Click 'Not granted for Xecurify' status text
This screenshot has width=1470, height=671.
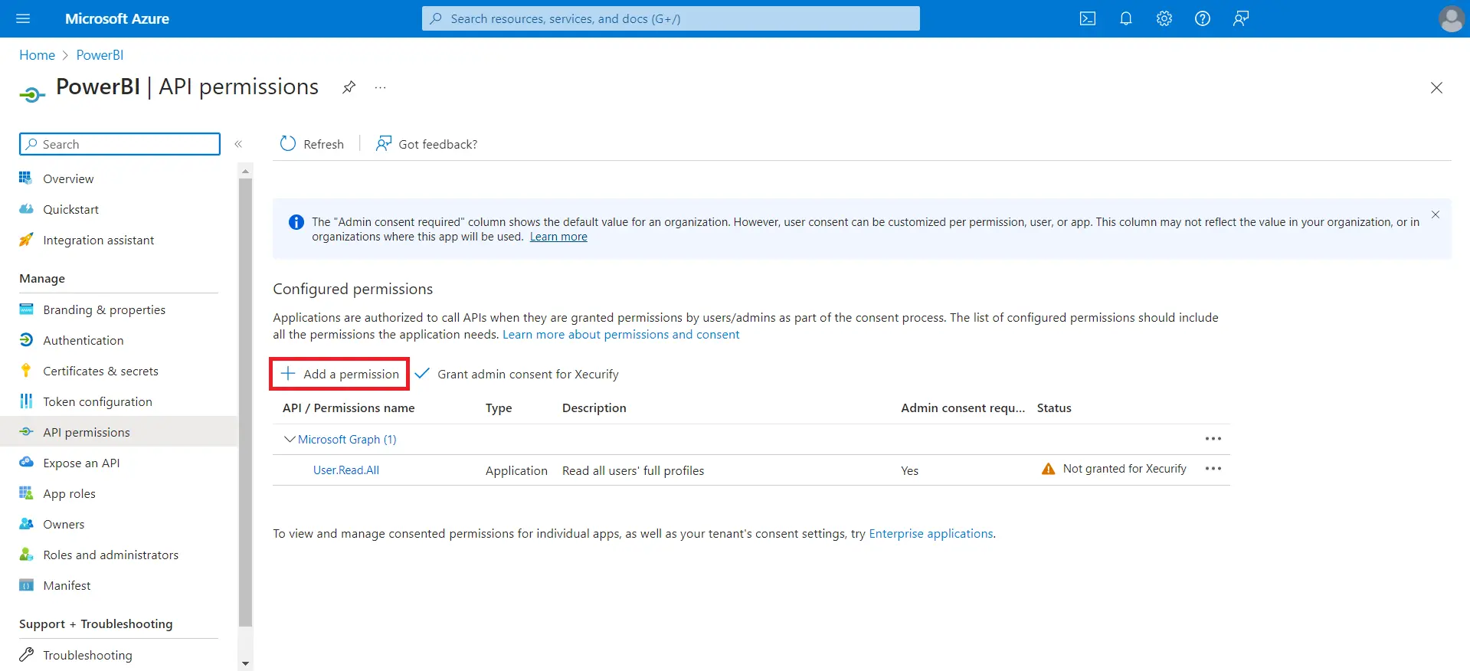point(1125,469)
